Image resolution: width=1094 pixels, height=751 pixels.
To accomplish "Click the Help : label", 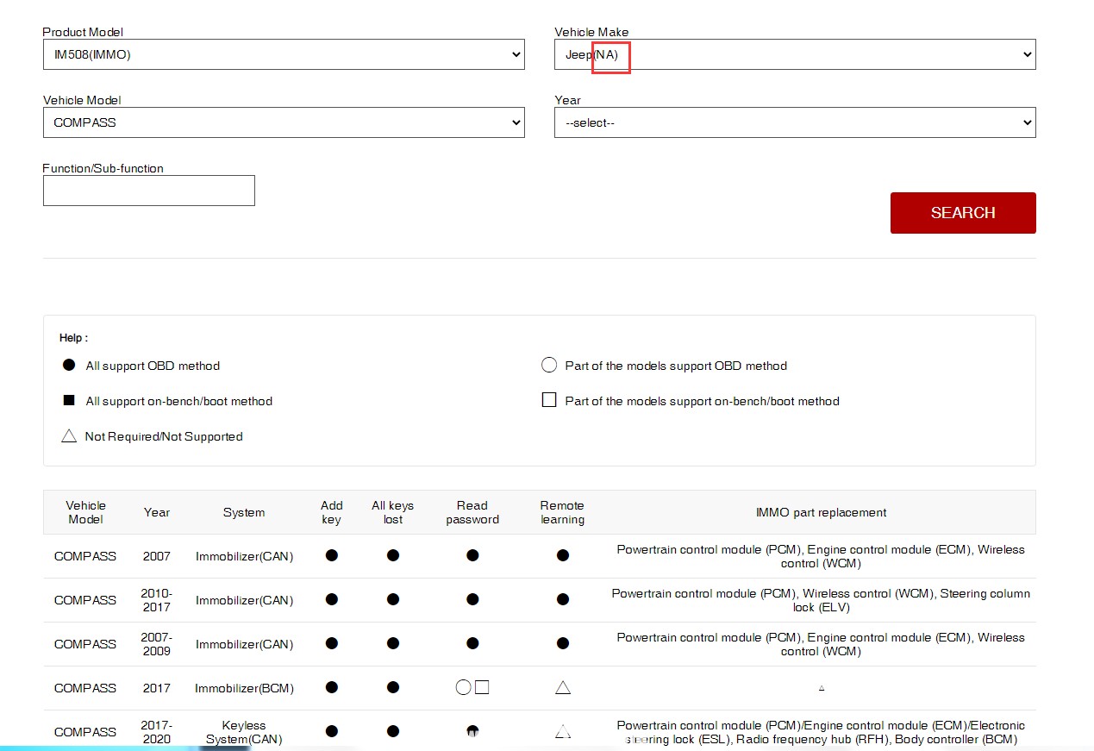I will (x=73, y=338).
